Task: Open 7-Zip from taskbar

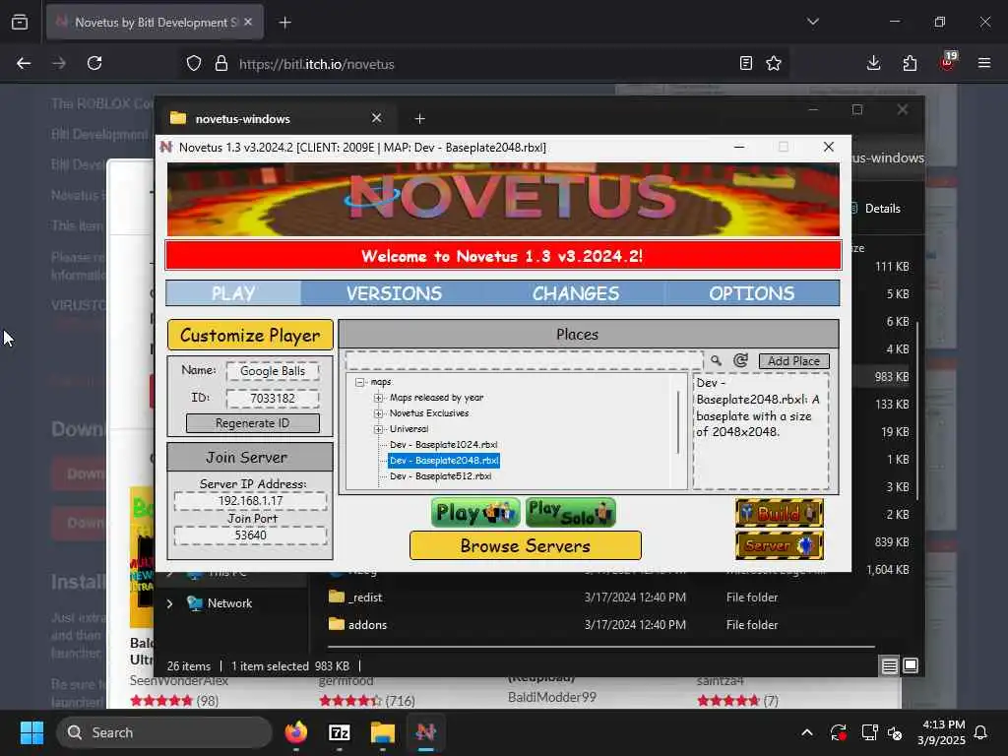Action: [x=340, y=732]
